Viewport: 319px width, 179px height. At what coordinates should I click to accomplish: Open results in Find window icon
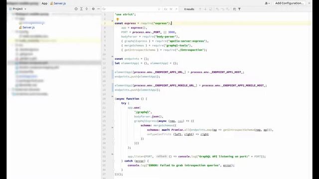[234, 9]
